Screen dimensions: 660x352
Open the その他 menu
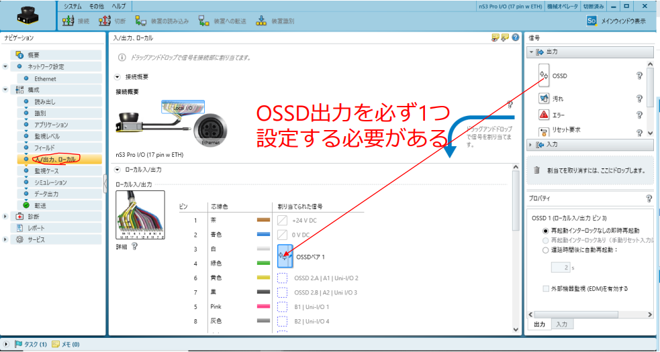tap(97, 6)
